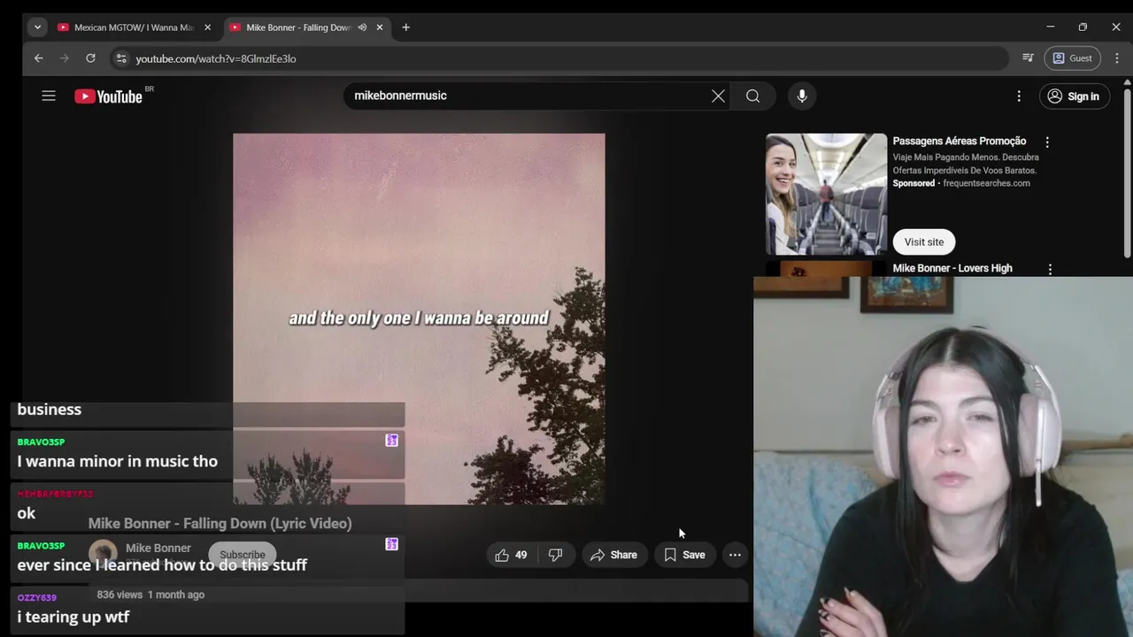Open more actions ellipsis beside Save
1133x637 pixels.
(x=735, y=555)
